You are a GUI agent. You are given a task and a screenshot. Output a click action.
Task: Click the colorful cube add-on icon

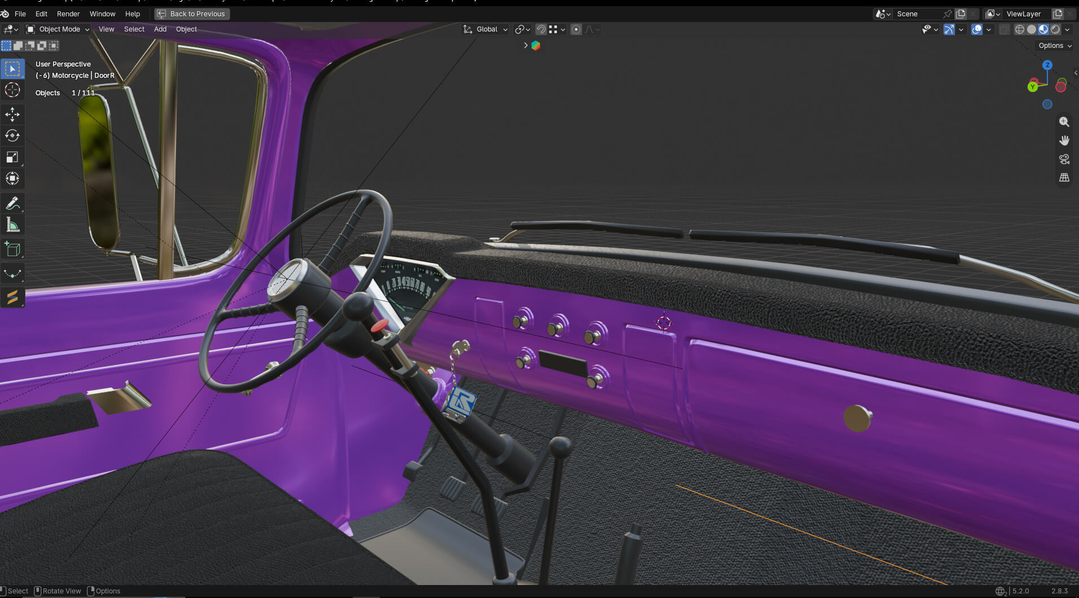tap(536, 46)
